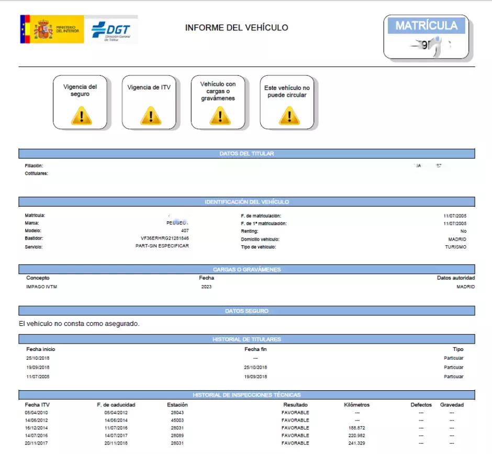Click the Matrícula plate badge

click(426, 37)
